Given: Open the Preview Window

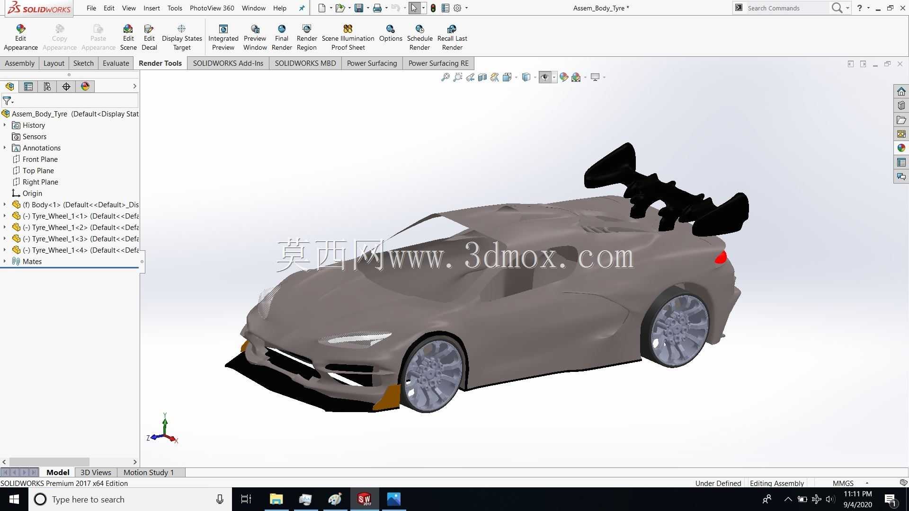Looking at the screenshot, I should click(255, 37).
